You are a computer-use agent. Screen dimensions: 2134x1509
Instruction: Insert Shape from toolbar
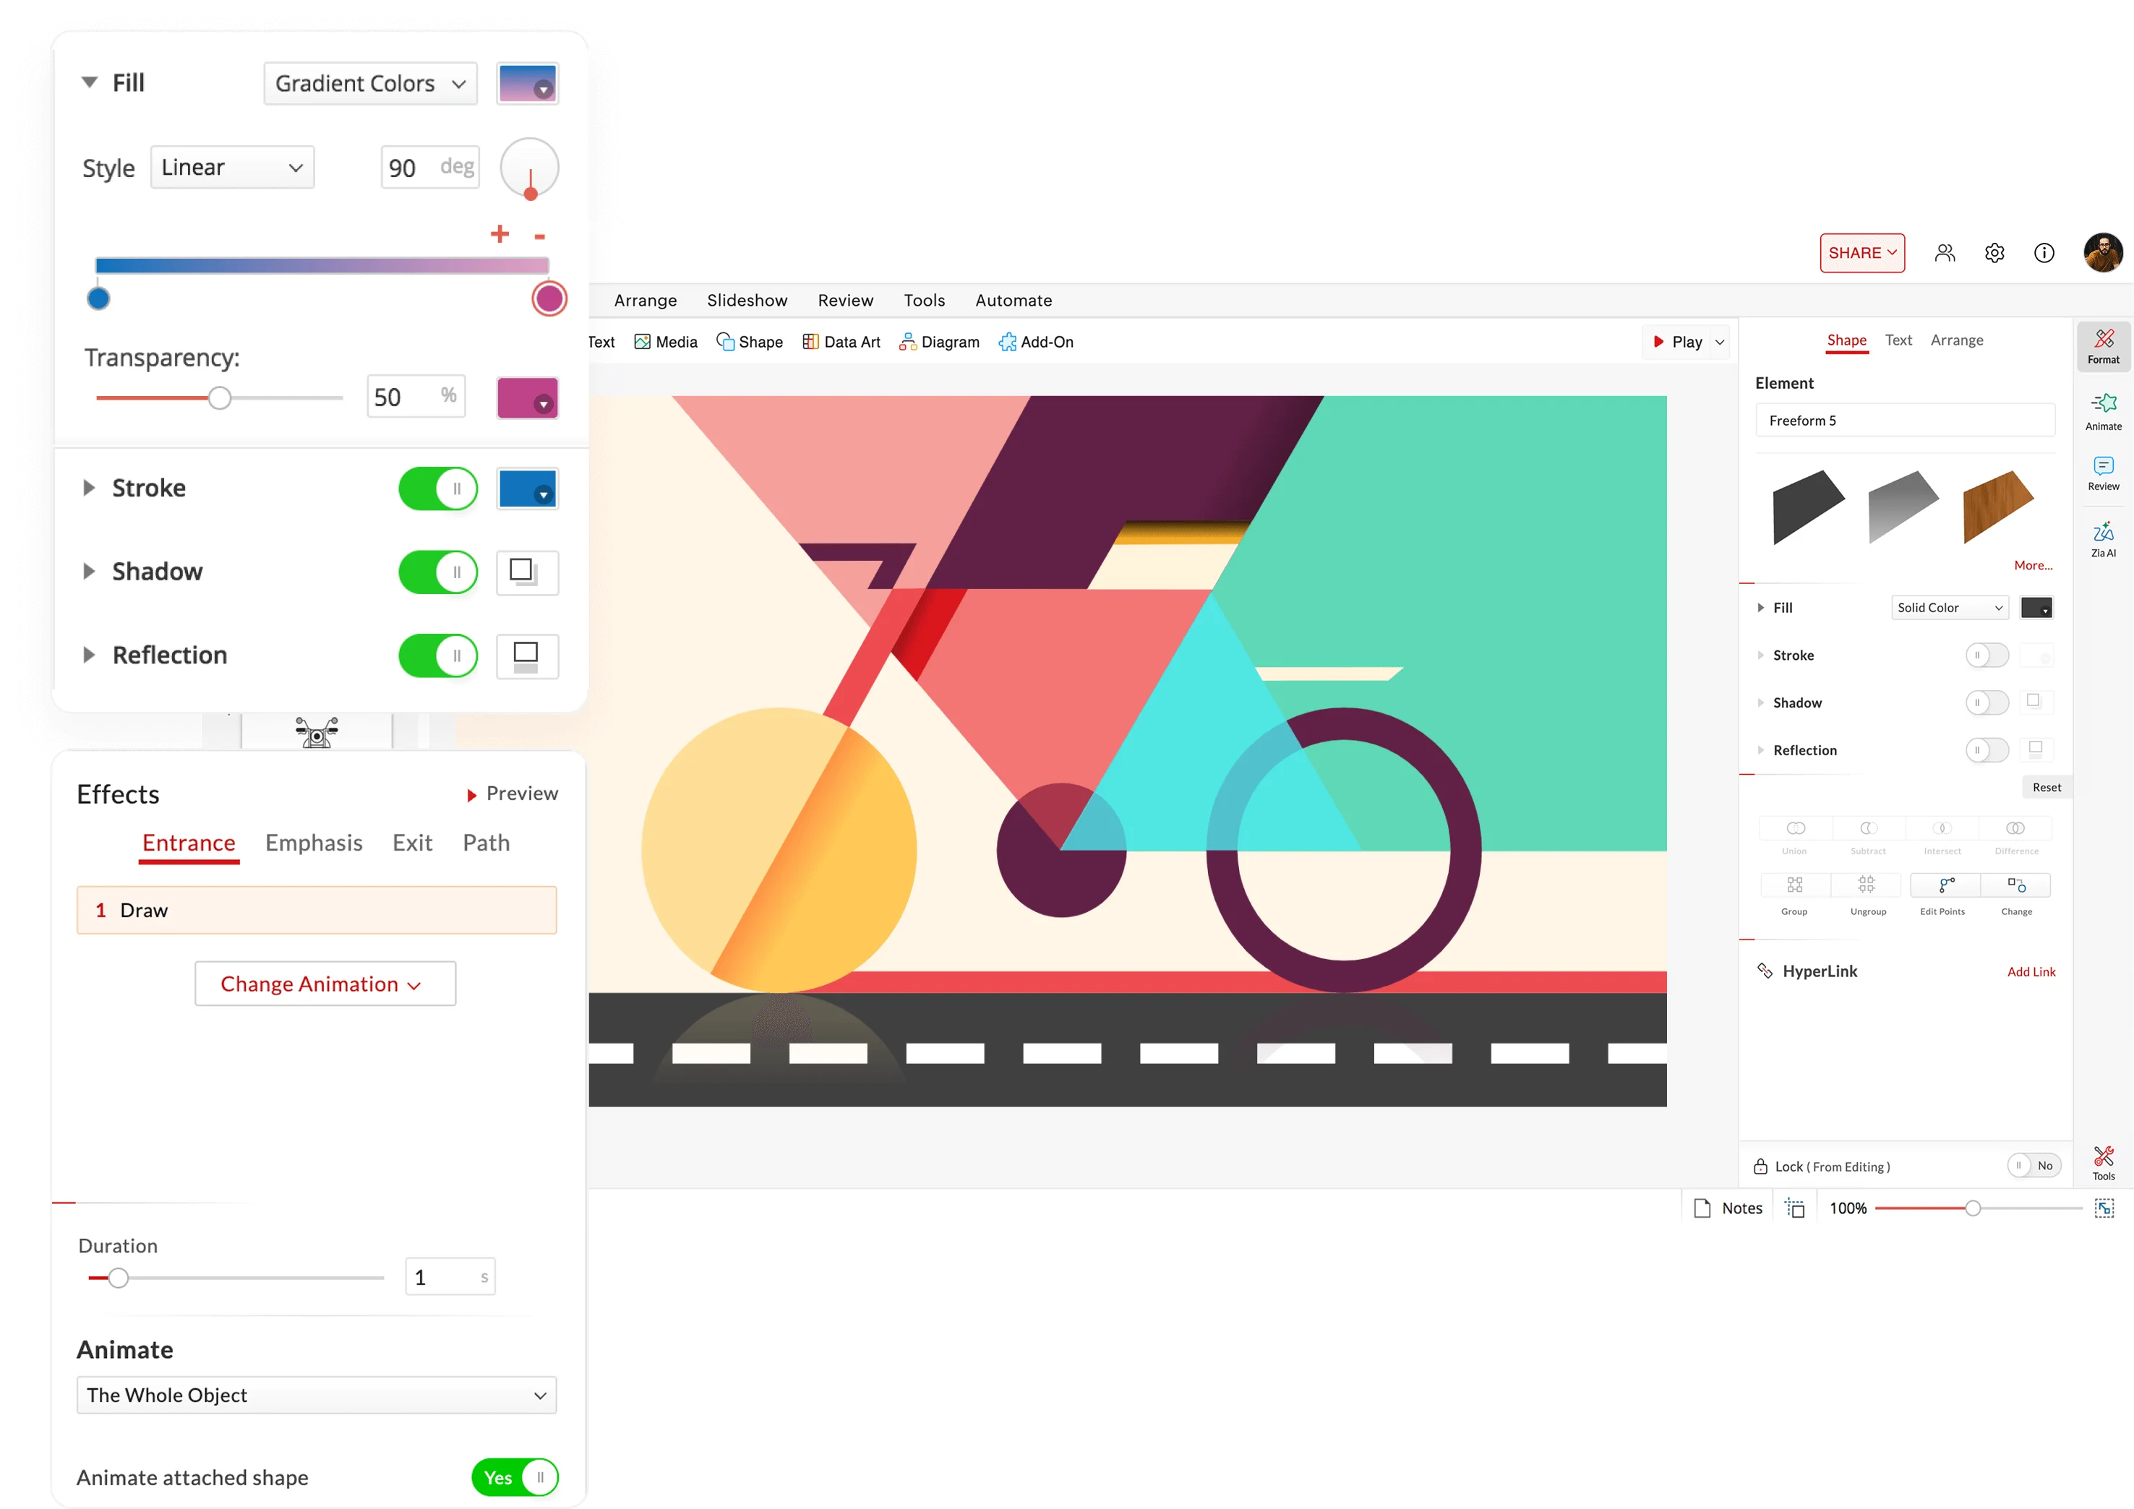coord(749,342)
